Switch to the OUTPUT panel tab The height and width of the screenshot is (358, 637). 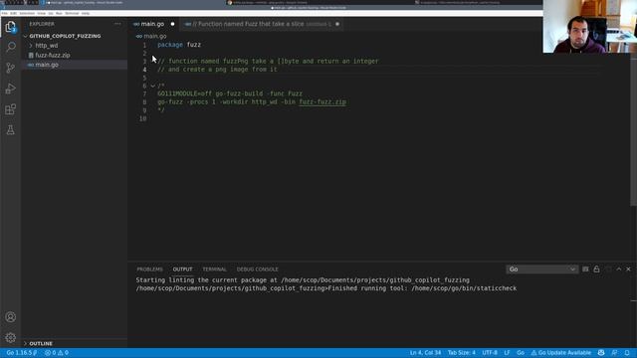[x=182, y=269]
